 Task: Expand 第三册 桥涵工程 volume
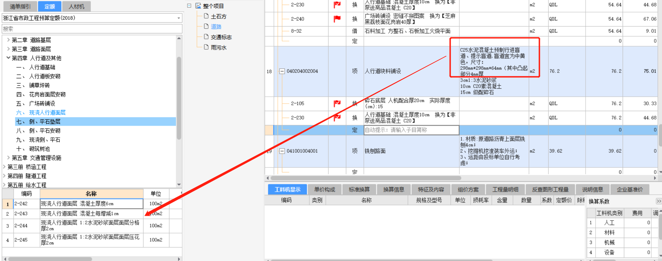tap(4, 167)
